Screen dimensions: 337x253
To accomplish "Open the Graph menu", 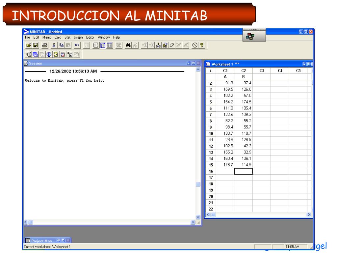I will click(x=78, y=38).
